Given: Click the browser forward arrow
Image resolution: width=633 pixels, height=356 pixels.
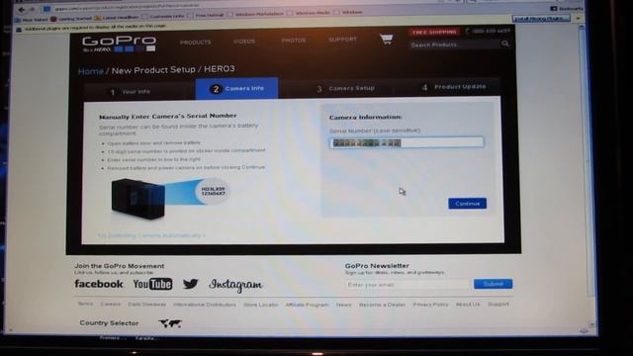Looking at the screenshot, I should 33,9.
